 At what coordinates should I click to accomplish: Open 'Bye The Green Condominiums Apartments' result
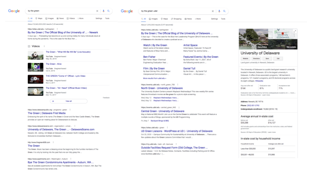pyautogui.click(x=61, y=162)
